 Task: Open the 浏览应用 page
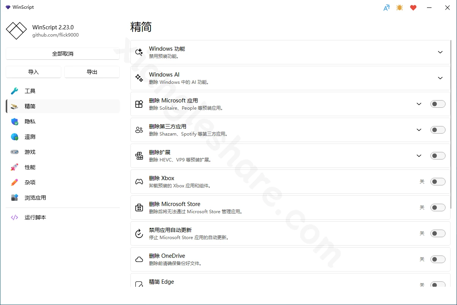click(x=63, y=198)
